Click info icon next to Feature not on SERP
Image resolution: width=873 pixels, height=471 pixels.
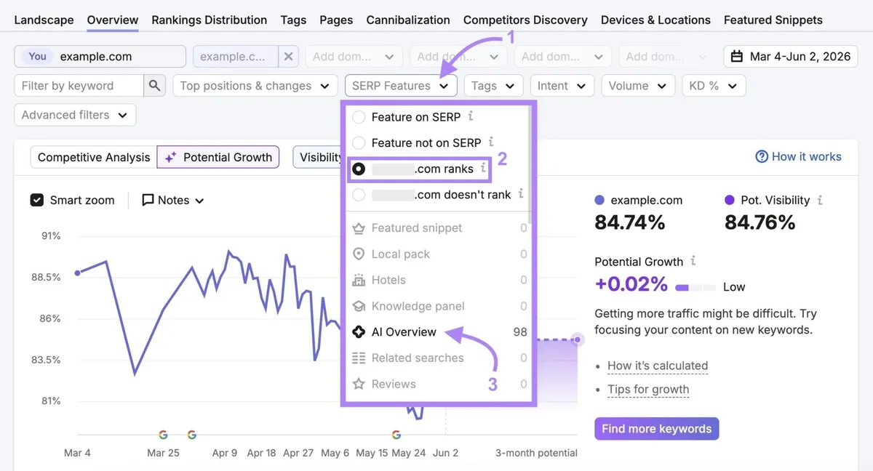[491, 142]
